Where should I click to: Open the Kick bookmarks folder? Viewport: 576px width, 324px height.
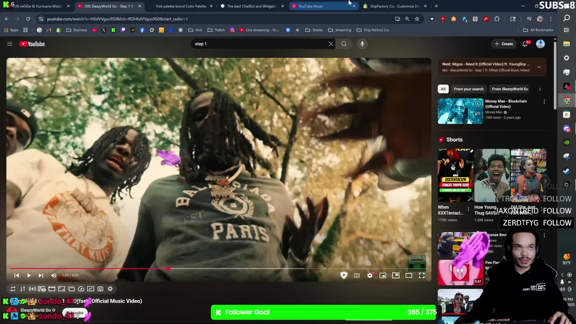tap(195, 30)
